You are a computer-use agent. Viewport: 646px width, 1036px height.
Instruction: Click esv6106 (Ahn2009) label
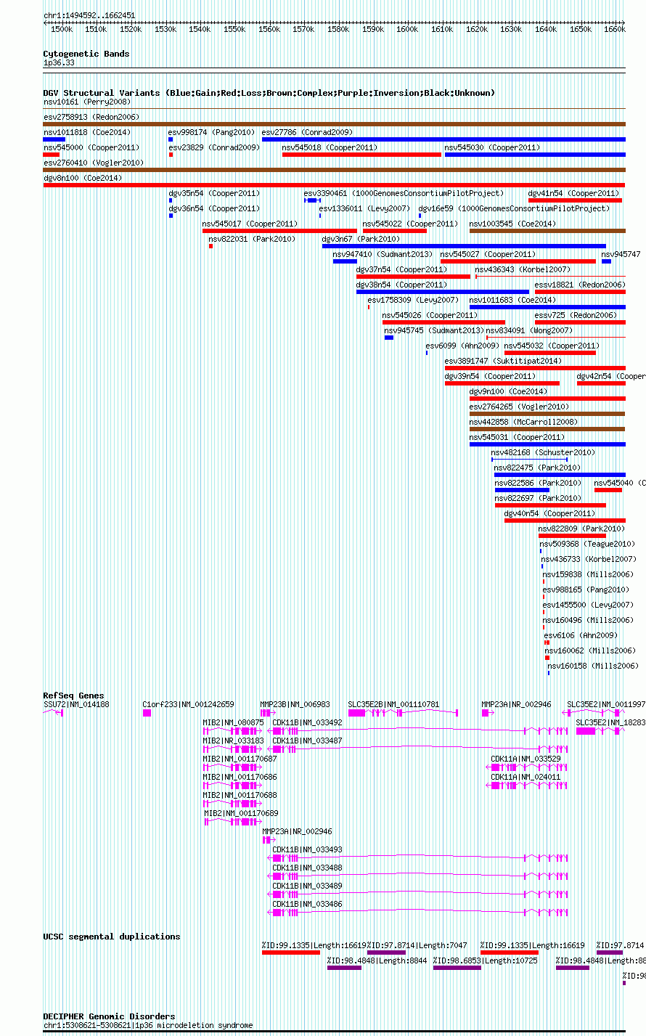[x=581, y=635]
